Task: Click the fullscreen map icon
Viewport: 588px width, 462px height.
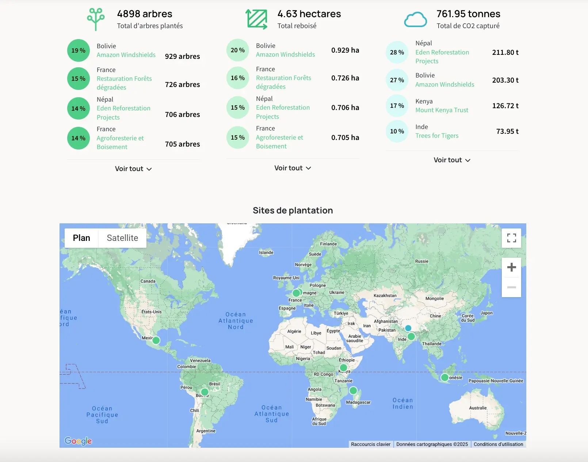Action: click(511, 238)
